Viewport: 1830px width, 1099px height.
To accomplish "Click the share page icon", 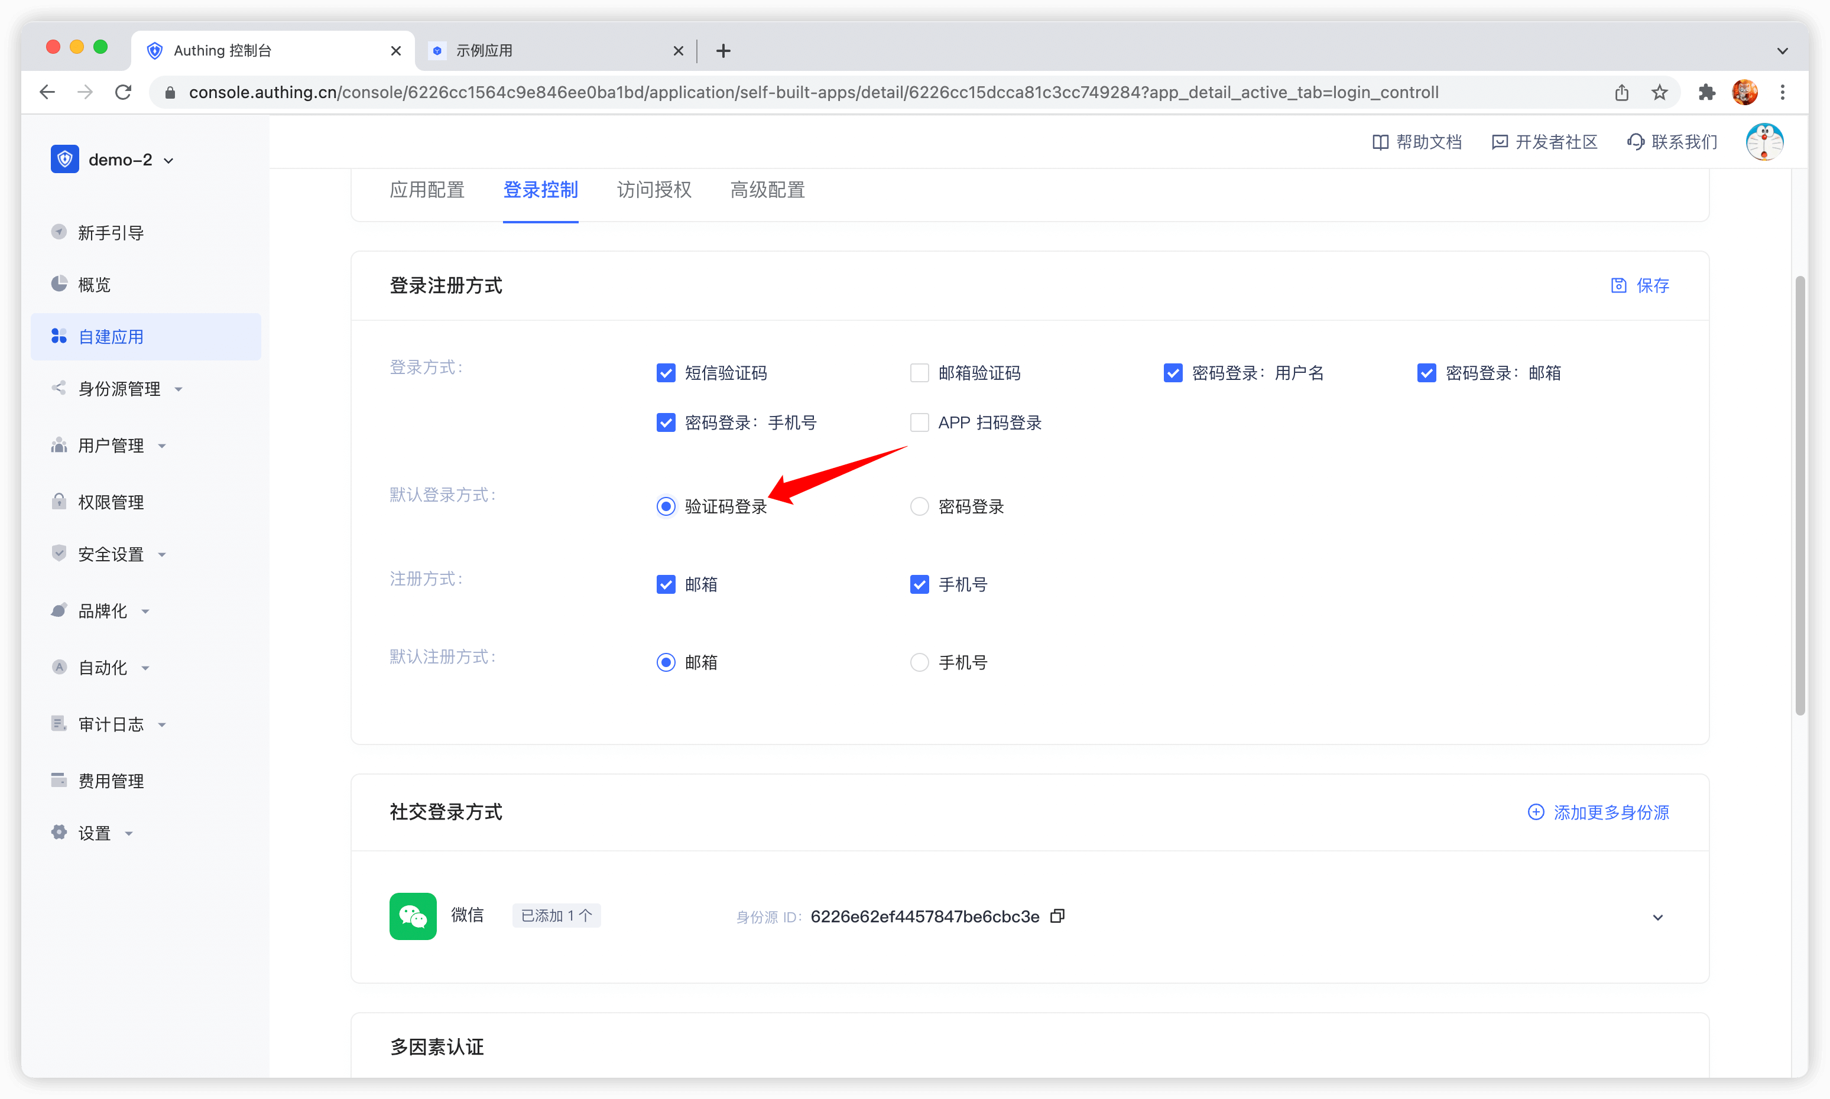I will coord(1622,92).
